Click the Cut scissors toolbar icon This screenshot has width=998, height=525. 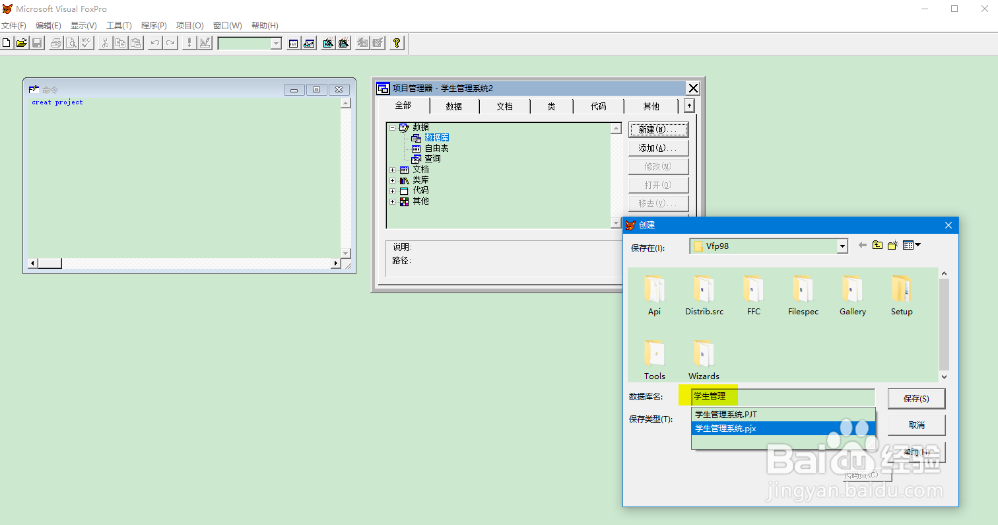coord(106,43)
